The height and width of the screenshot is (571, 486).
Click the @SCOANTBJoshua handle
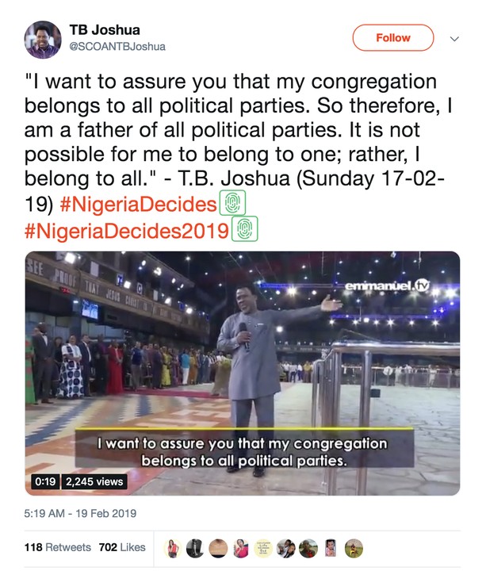tap(117, 47)
